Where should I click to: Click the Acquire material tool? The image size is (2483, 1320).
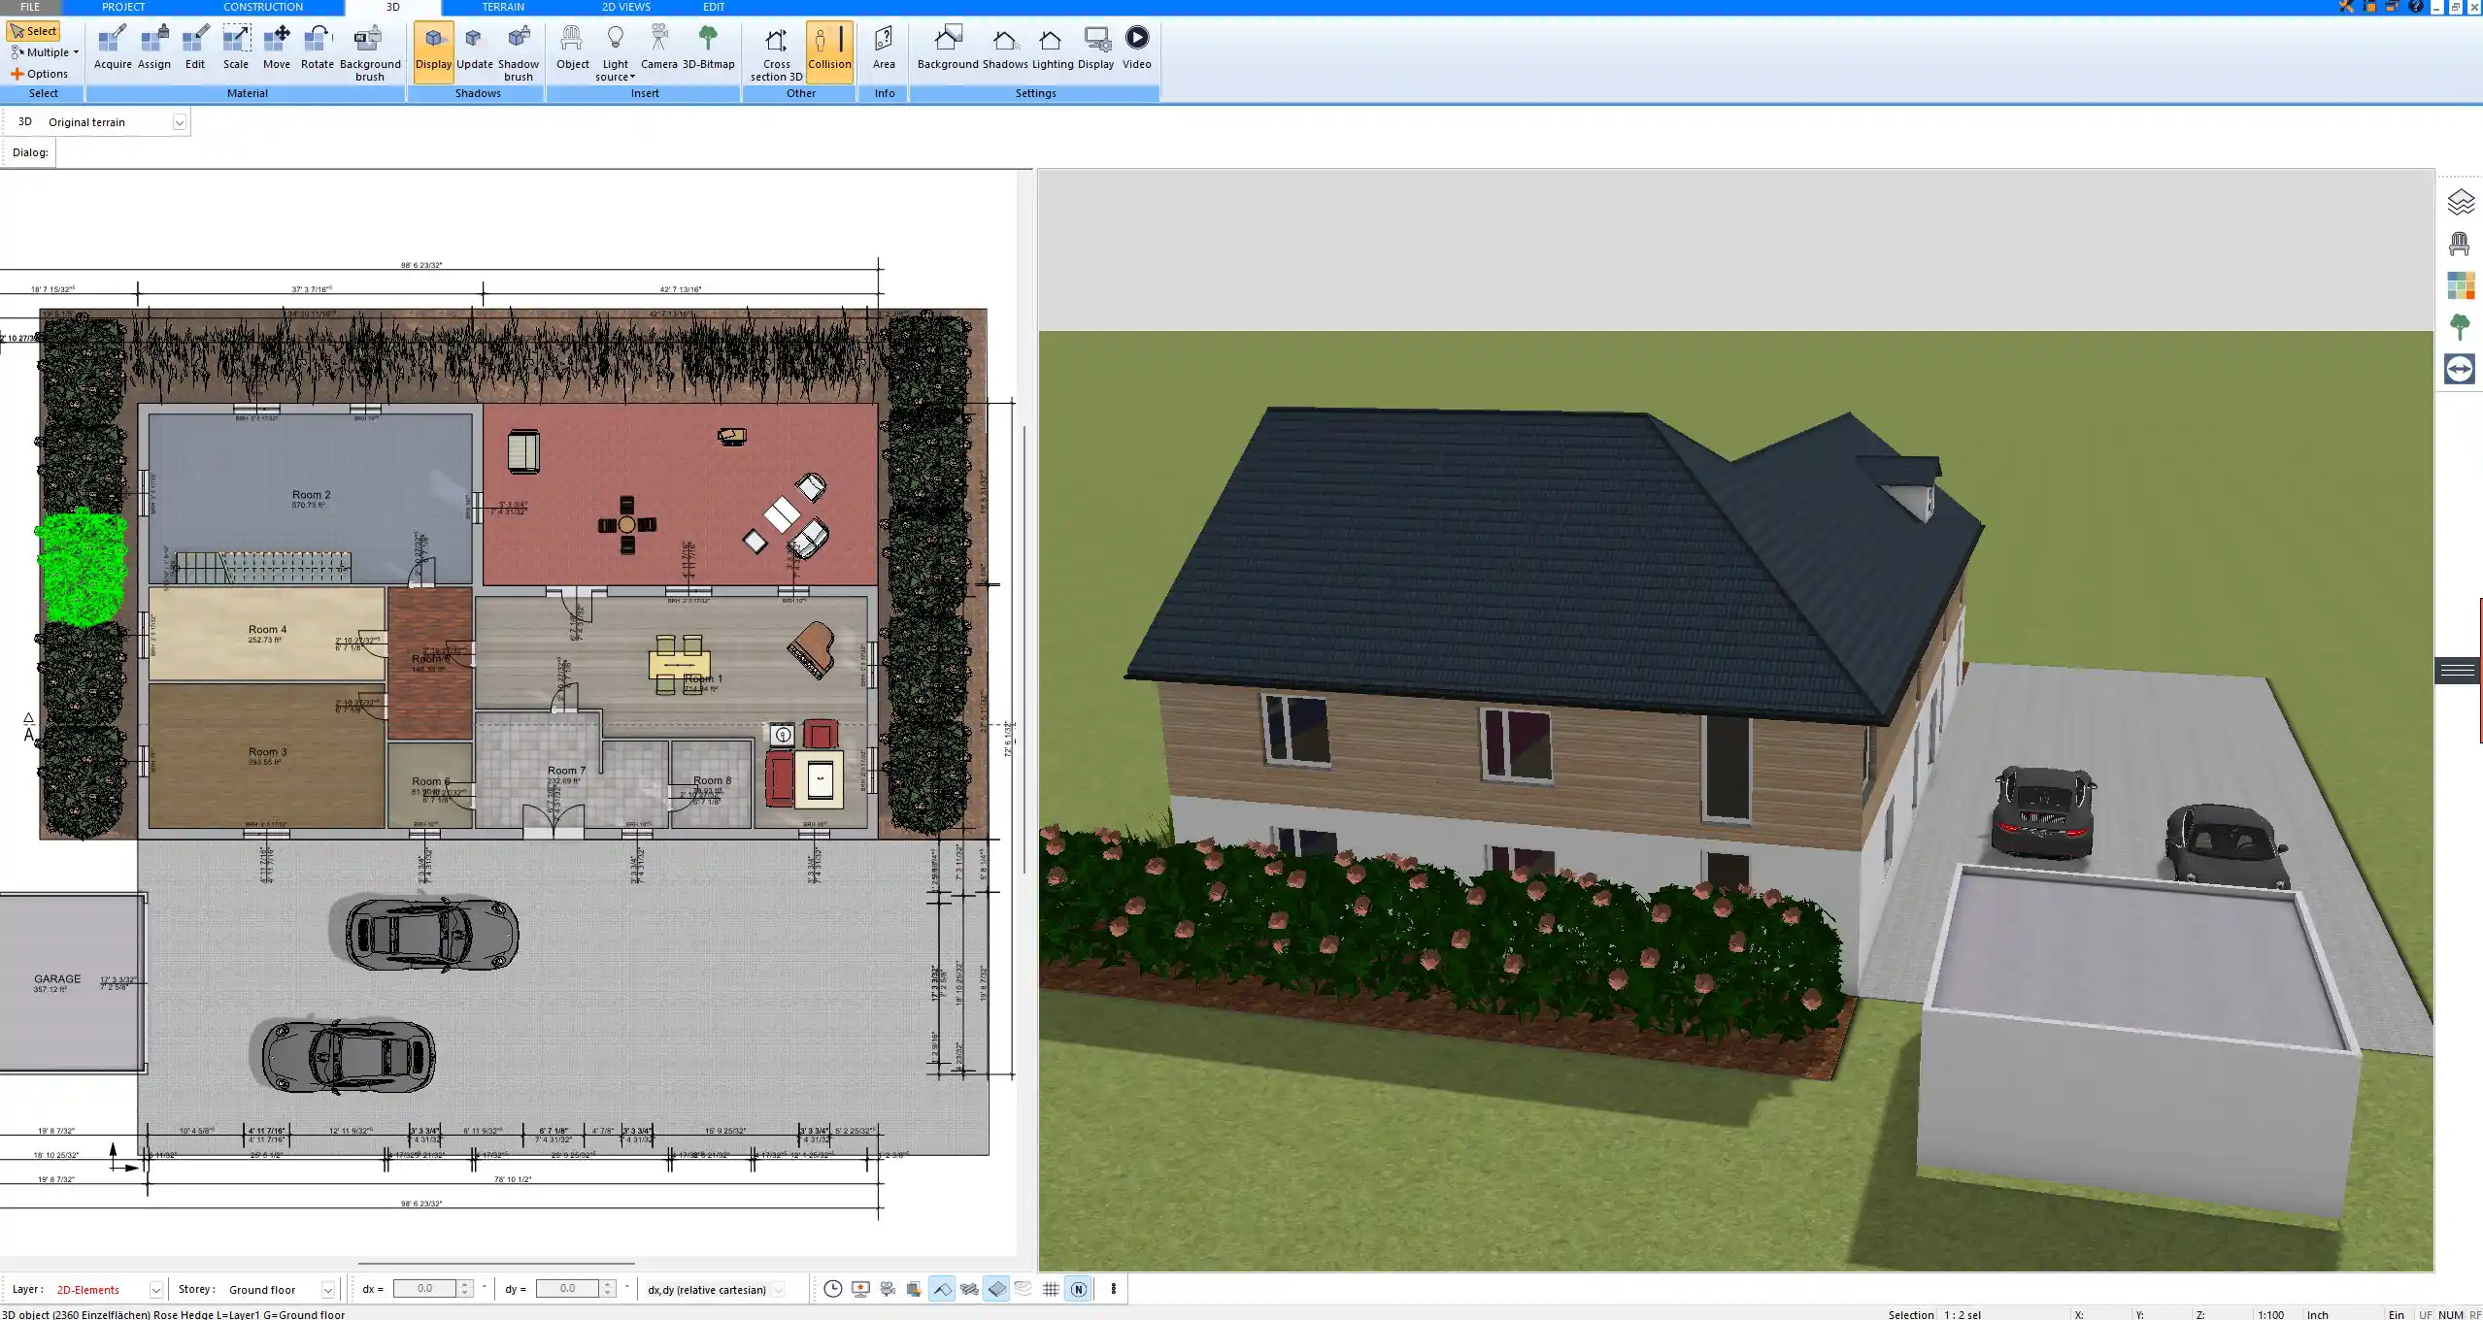pos(113,49)
